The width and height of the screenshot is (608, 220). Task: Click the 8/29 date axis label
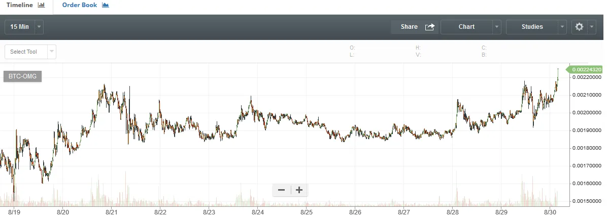pyautogui.click(x=501, y=212)
